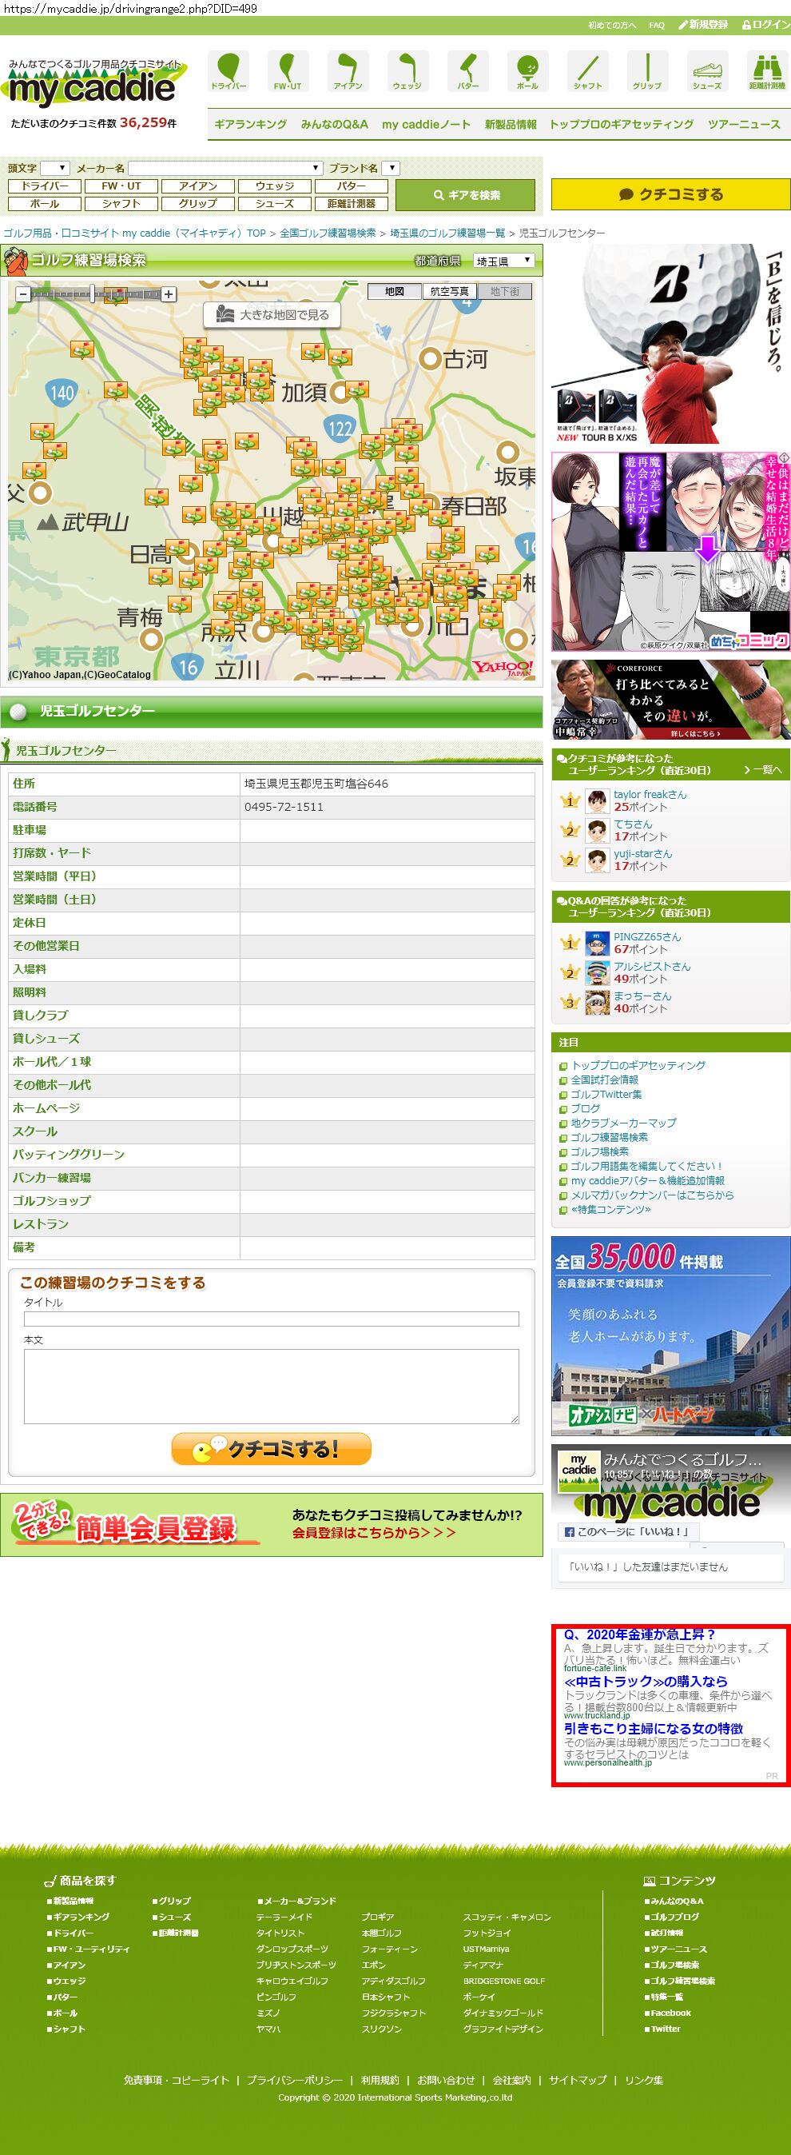The image size is (791, 2155).
Task: Switch map to 地図 view
Action: tap(395, 291)
